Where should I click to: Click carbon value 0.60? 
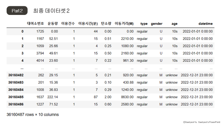click(x=108, y=104)
